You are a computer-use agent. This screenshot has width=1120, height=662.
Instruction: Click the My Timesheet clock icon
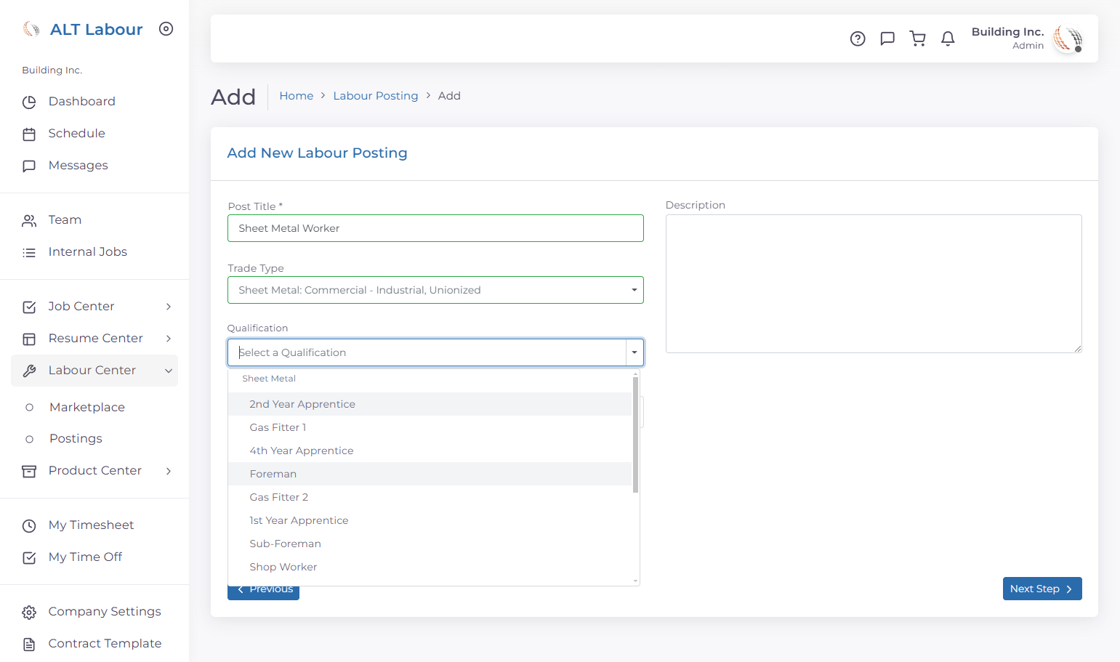(x=29, y=526)
